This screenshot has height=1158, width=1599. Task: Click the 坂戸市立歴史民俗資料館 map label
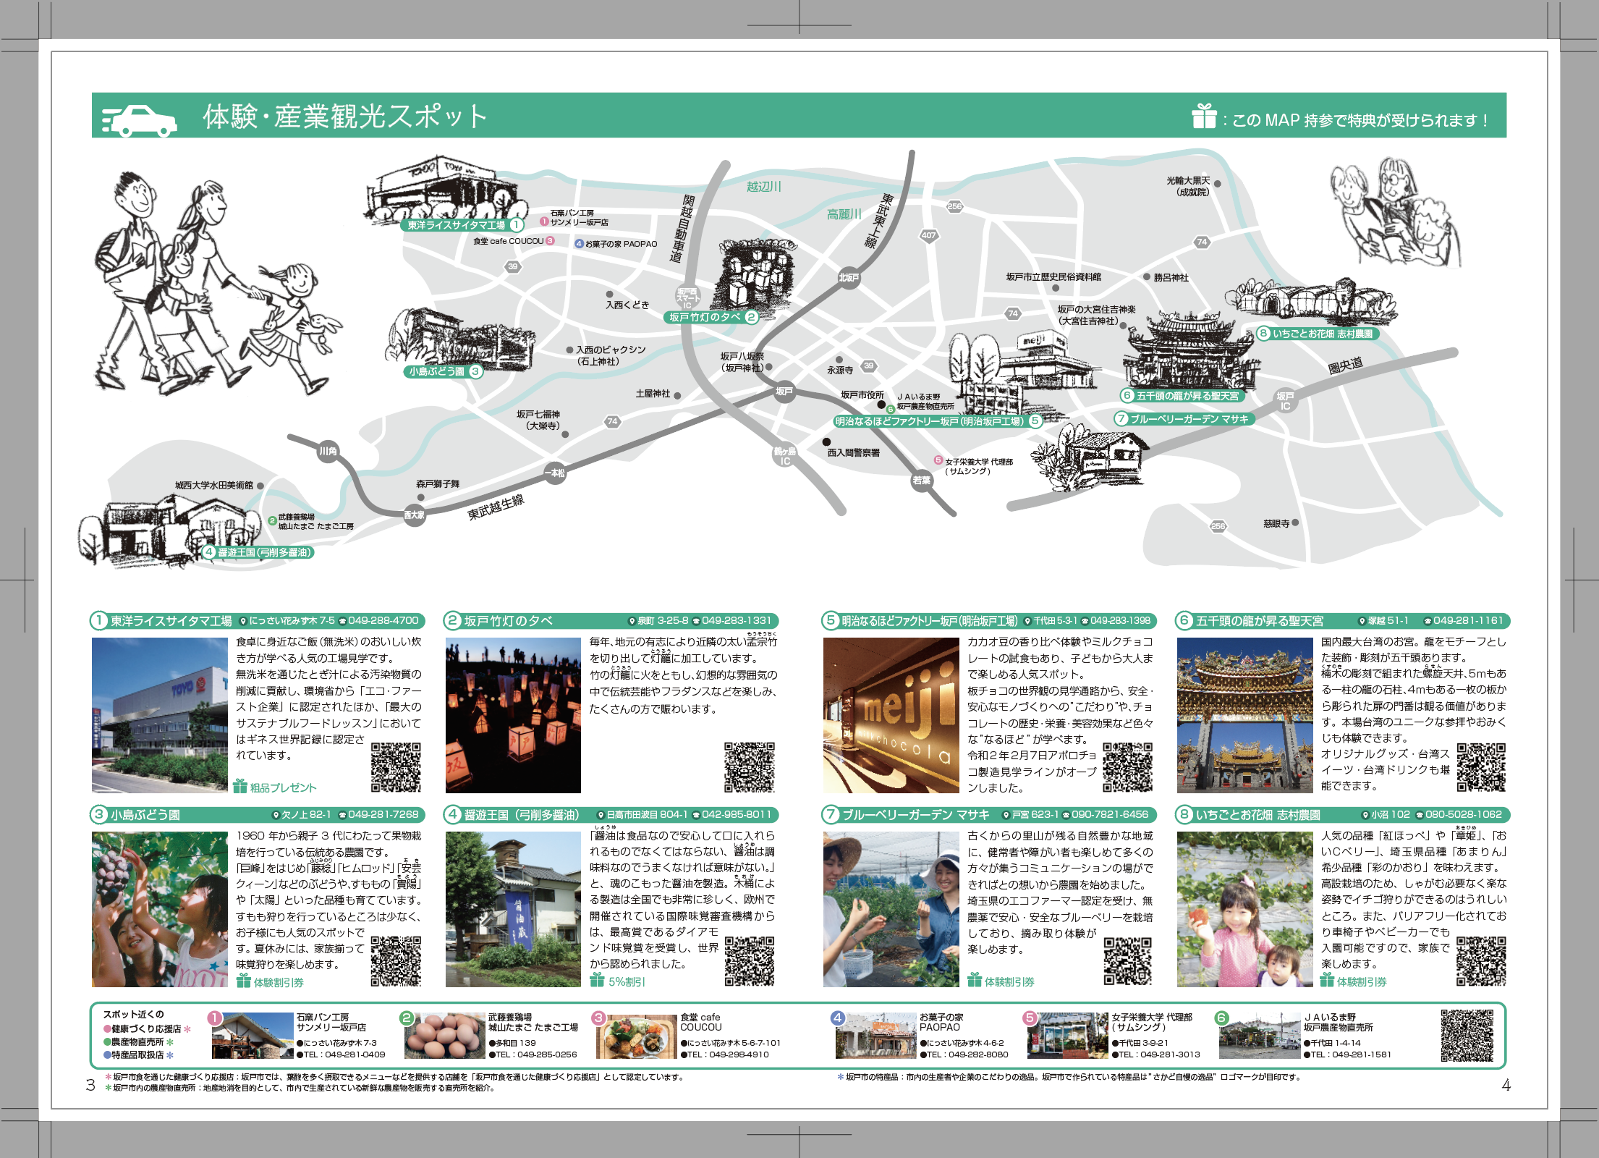tap(1053, 276)
